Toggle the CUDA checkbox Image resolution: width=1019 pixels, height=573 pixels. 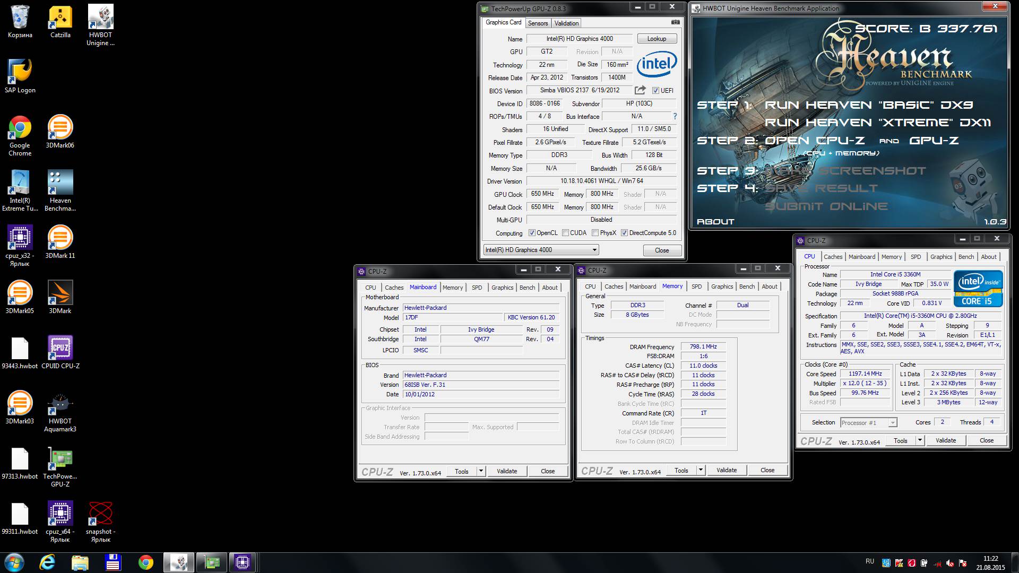566,233
